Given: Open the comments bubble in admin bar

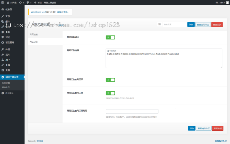Looking at the screenshot, I should coord(28,3).
